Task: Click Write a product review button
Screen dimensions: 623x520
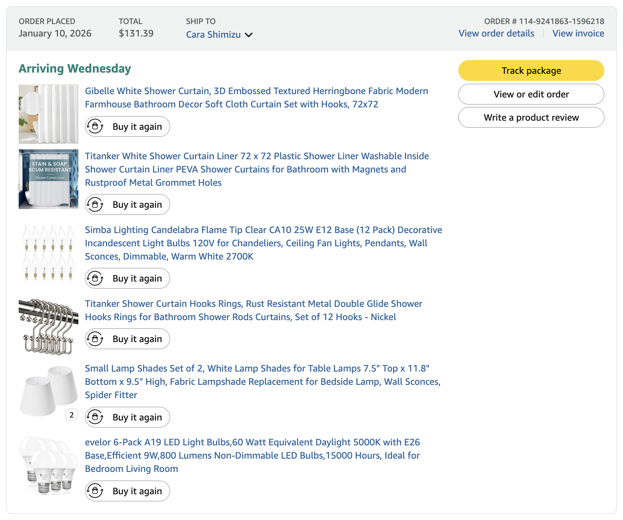Action: [531, 117]
